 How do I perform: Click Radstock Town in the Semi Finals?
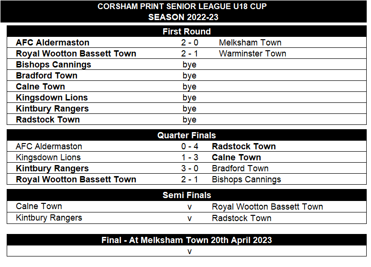241,218
